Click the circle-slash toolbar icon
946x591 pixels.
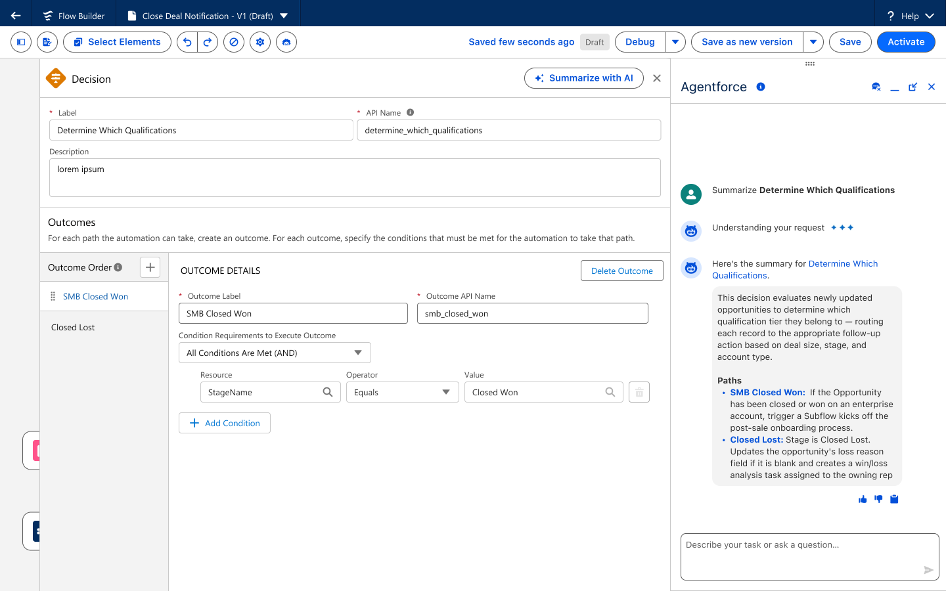tap(234, 42)
